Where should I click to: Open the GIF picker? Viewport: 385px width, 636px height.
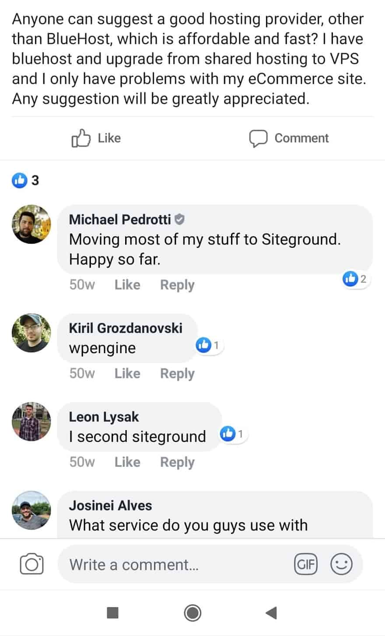coord(305,564)
